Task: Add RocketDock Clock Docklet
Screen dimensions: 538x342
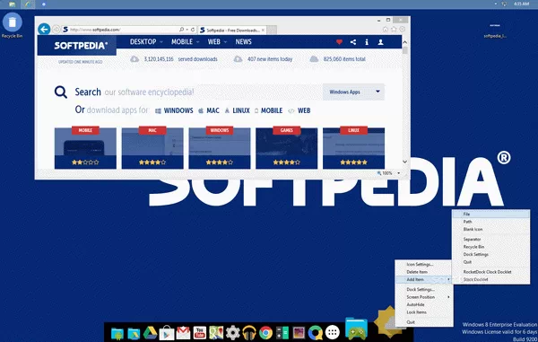Action: 491,272
